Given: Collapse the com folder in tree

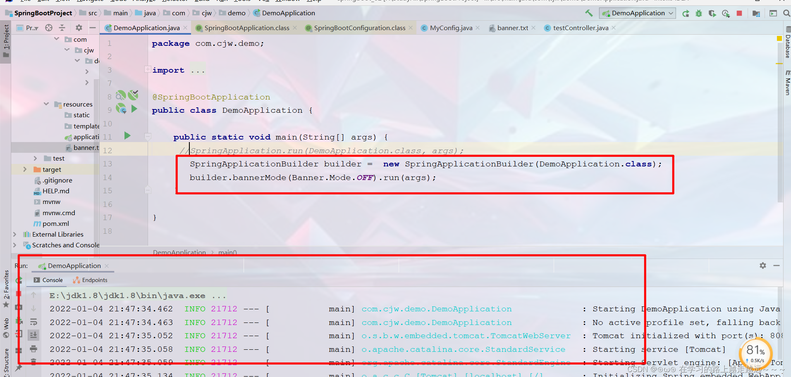Looking at the screenshot, I should 57,39.
